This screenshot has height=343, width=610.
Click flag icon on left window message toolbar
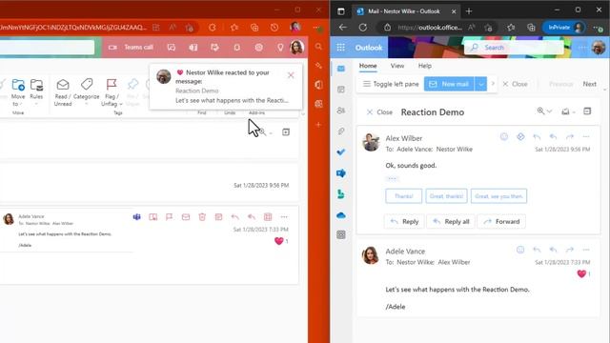tap(170, 217)
